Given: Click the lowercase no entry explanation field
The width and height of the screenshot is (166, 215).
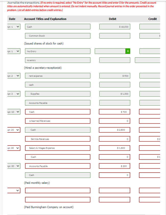Looking at the screenshot, I should pos(57,60).
